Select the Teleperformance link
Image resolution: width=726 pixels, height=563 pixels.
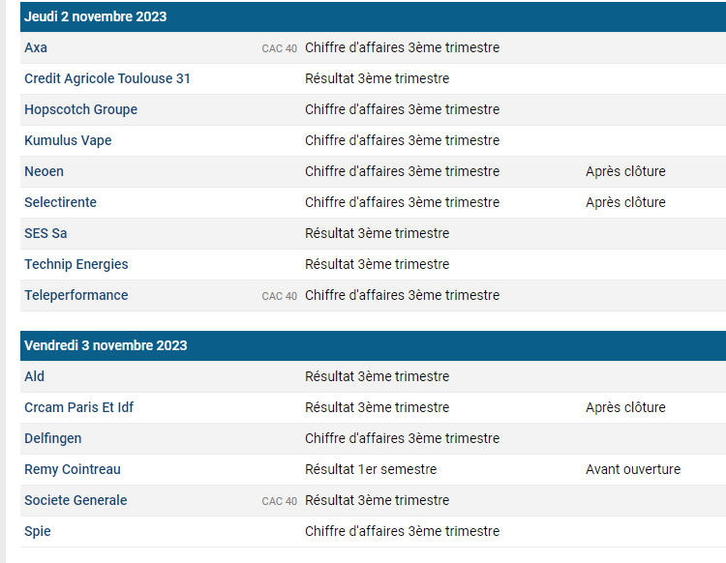click(x=76, y=296)
